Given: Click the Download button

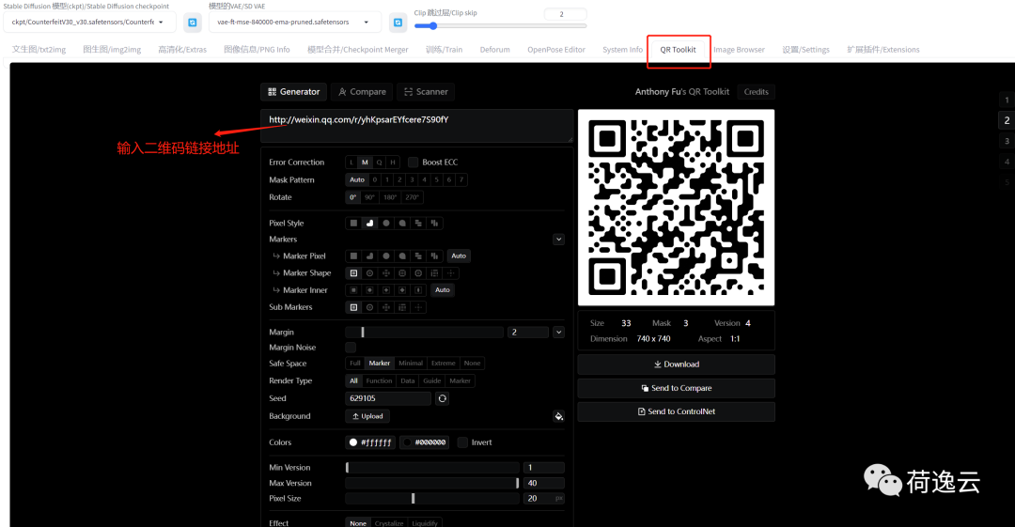Looking at the screenshot, I should pos(676,364).
